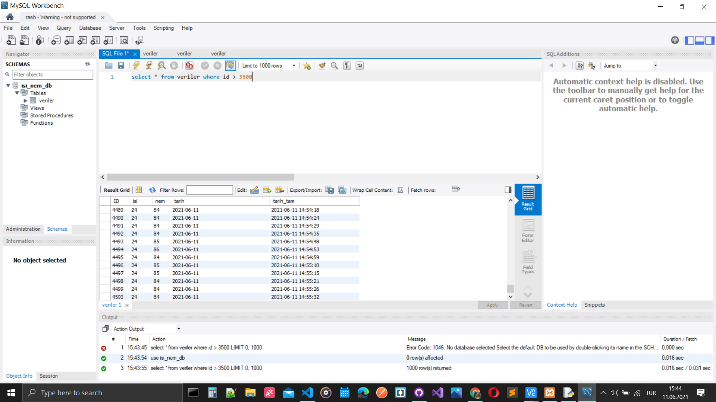This screenshot has width=716, height=402.
Task: Open Field Types panel
Action: pyautogui.click(x=528, y=262)
